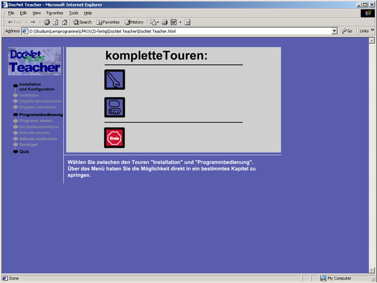This screenshot has height=283, width=377.
Task: Go to Home page via toolbar icon
Action: coord(64,22)
